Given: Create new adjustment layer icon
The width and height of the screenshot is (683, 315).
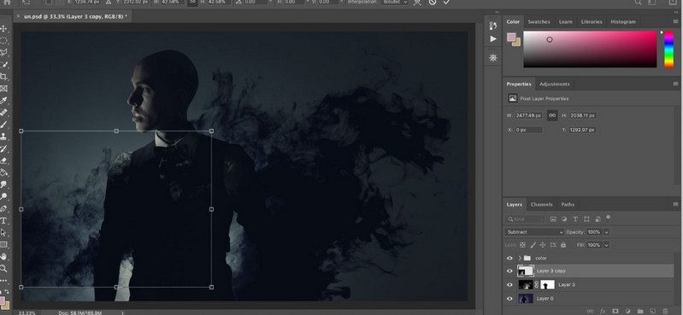Looking at the screenshot, I should pyautogui.click(x=627, y=311).
